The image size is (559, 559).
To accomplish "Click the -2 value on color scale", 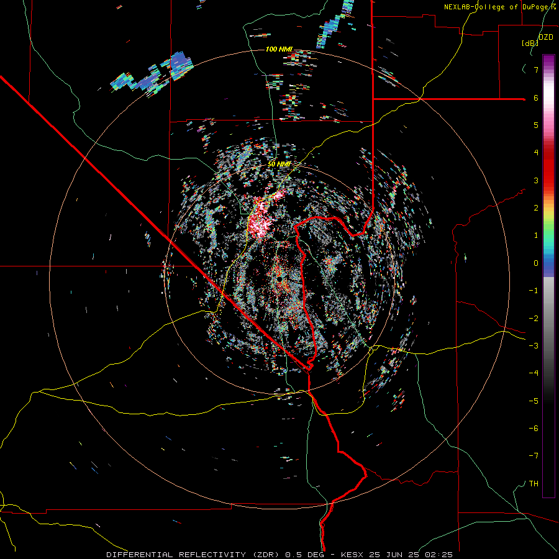I will pos(534,319).
